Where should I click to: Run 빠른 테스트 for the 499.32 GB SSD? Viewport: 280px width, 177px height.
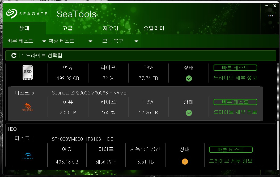click(x=235, y=67)
